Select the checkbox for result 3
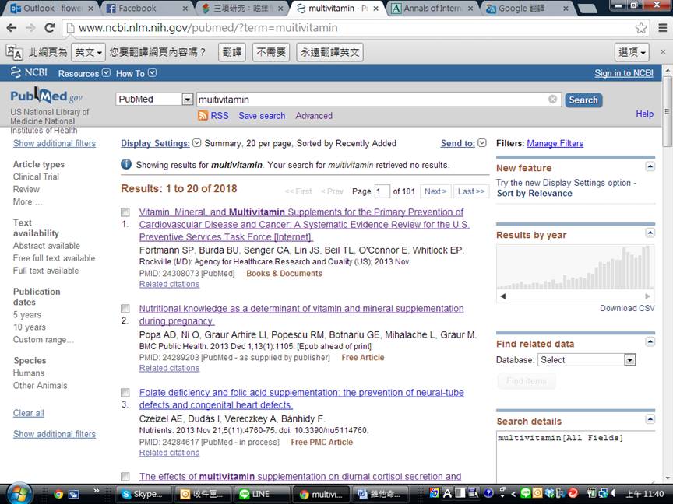The width and height of the screenshot is (673, 504). point(125,393)
